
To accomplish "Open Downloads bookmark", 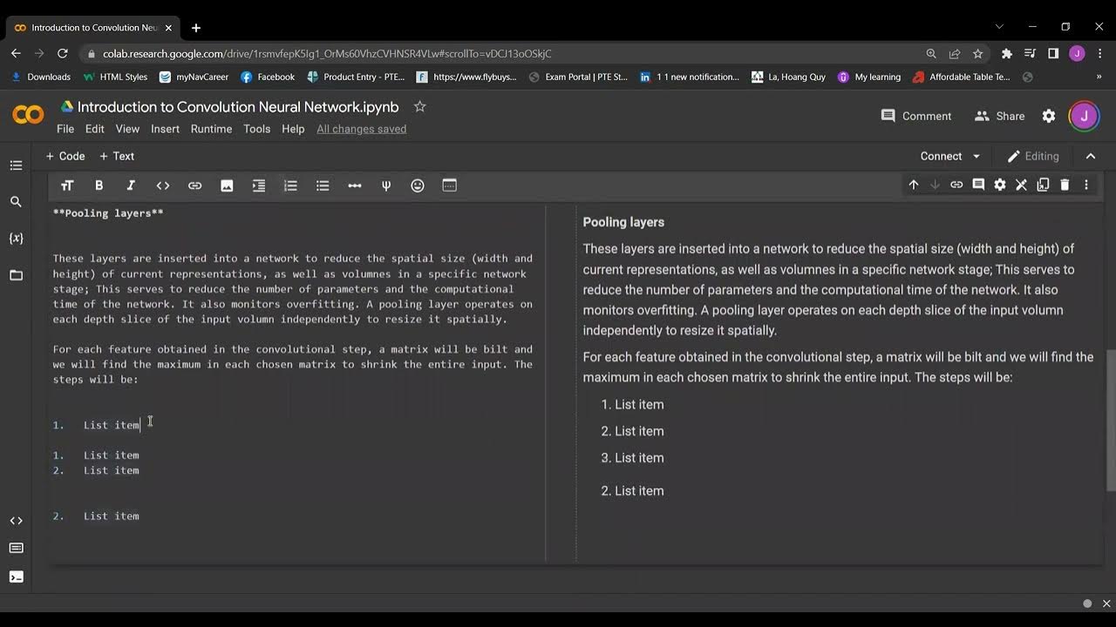I will point(40,77).
